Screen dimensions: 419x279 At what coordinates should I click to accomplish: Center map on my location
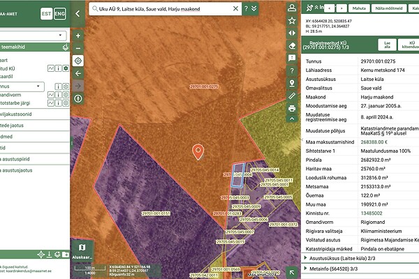point(78,61)
